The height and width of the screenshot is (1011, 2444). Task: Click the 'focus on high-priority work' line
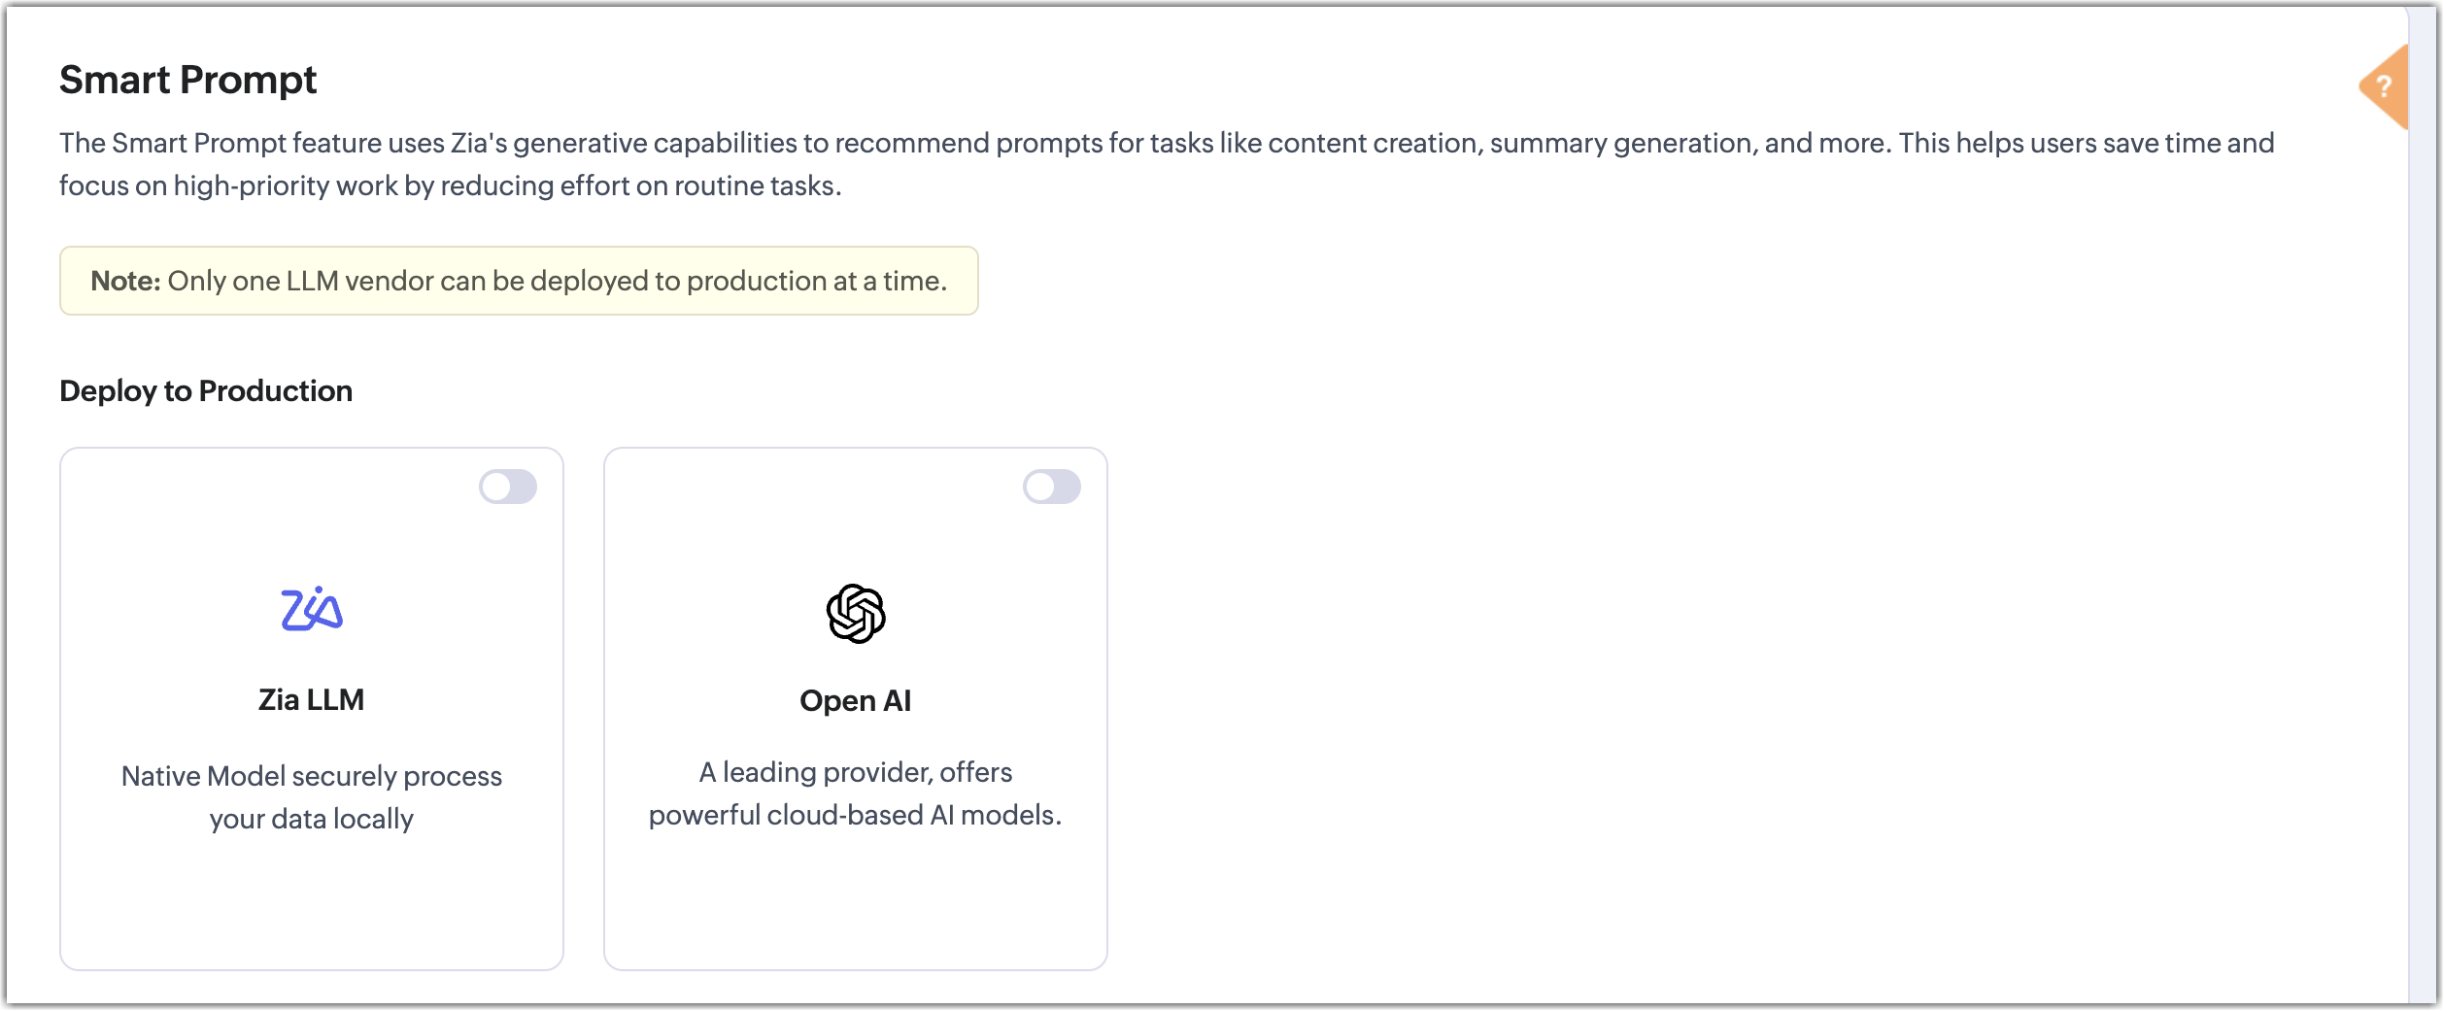[450, 186]
